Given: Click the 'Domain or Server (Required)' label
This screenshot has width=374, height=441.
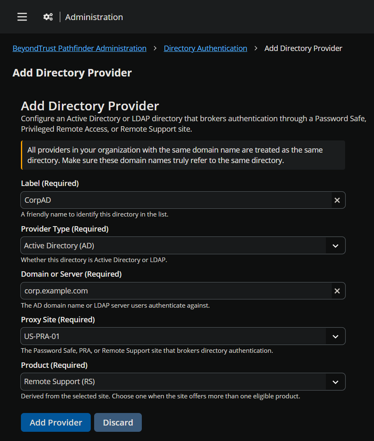Looking at the screenshot, I should [71, 274].
